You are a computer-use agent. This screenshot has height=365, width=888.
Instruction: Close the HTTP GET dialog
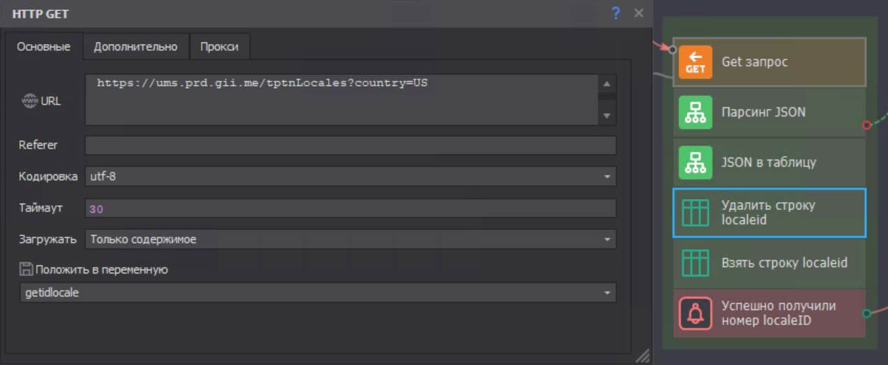638,13
